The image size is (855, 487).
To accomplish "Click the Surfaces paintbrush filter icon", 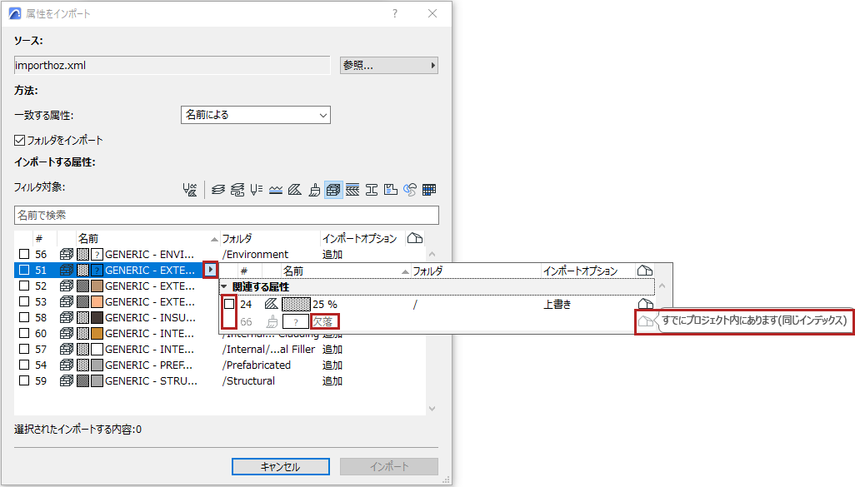I will click(314, 189).
